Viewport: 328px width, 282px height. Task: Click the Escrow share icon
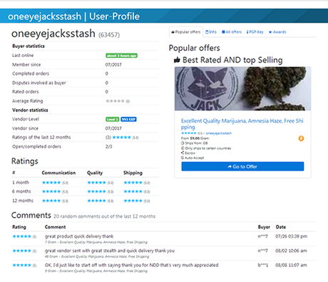pos(183,153)
